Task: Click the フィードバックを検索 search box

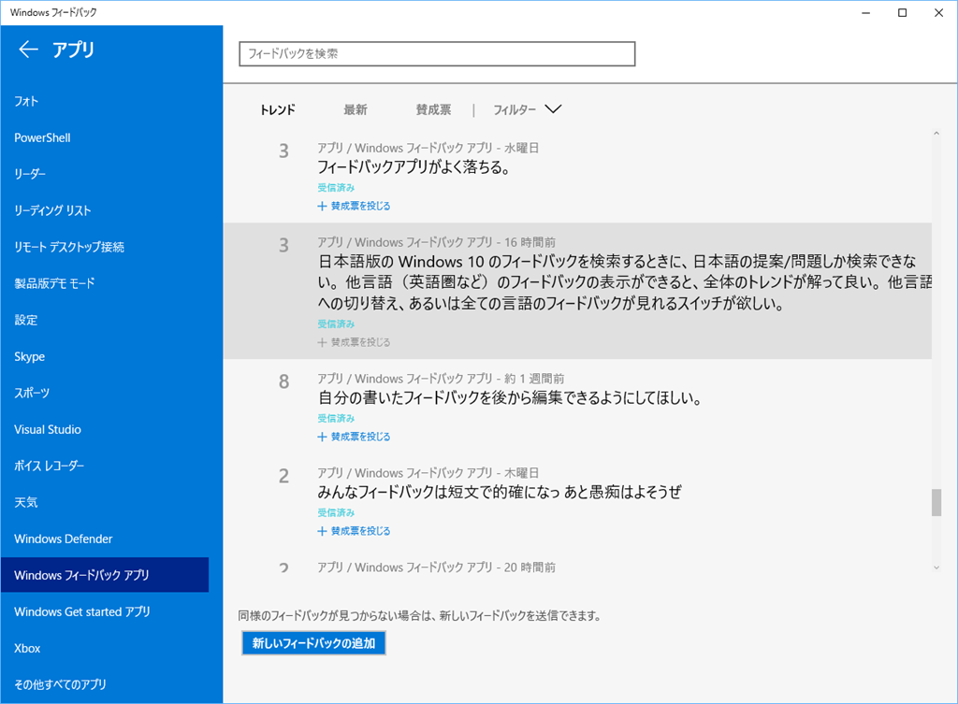Action: coord(437,54)
